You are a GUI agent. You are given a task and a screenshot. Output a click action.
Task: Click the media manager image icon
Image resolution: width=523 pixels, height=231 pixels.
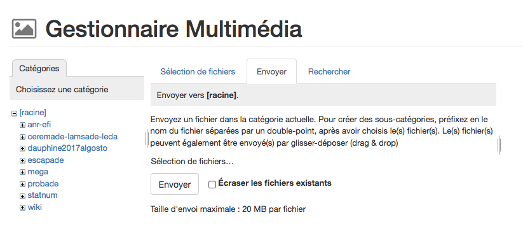tap(24, 29)
